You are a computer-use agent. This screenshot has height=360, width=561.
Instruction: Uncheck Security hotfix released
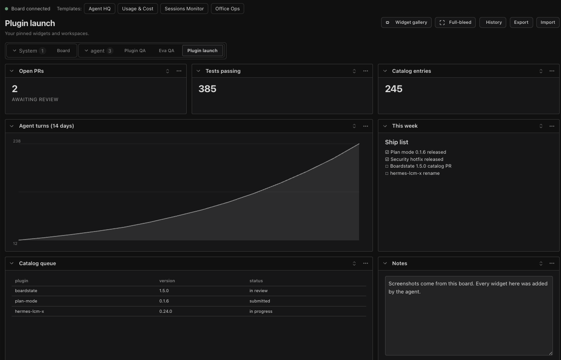pos(387,159)
